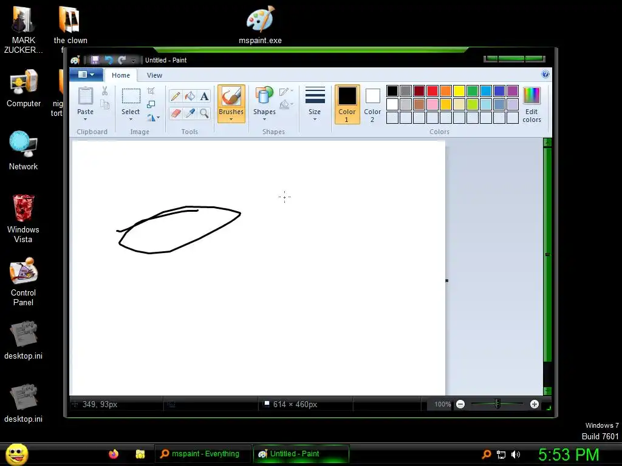The width and height of the screenshot is (622, 466).
Task: Switch to the View ribbon tab
Action: pyautogui.click(x=154, y=75)
